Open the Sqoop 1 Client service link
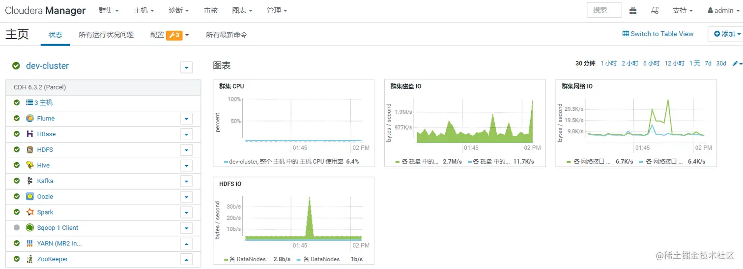 pos(57,228)
